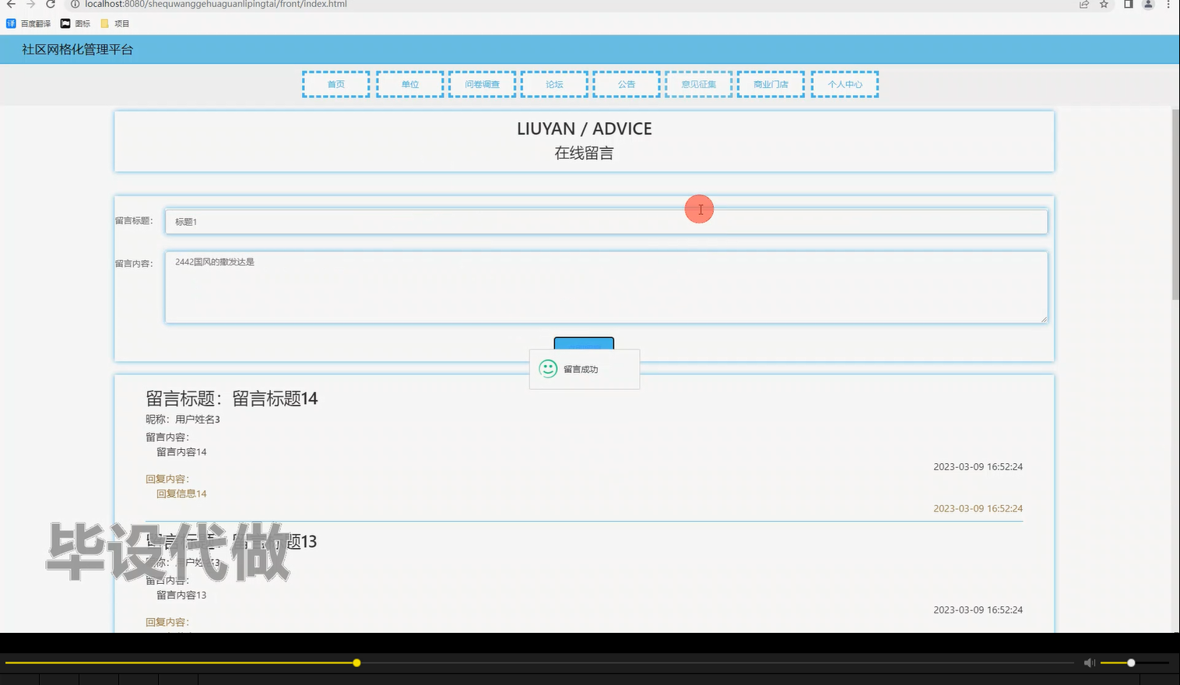Click the video progress bar playhead
The height and width of the screenshot is (685, 1180).
click(356, 663)
